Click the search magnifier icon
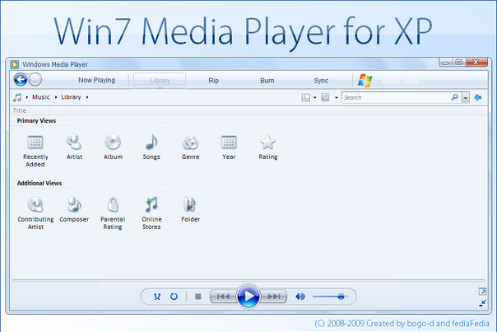The height and width of the screenshot is (332, 497). click(455, 97)
